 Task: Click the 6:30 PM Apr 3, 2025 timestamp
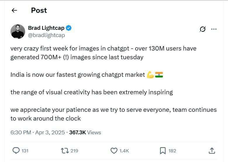point(37,133)
